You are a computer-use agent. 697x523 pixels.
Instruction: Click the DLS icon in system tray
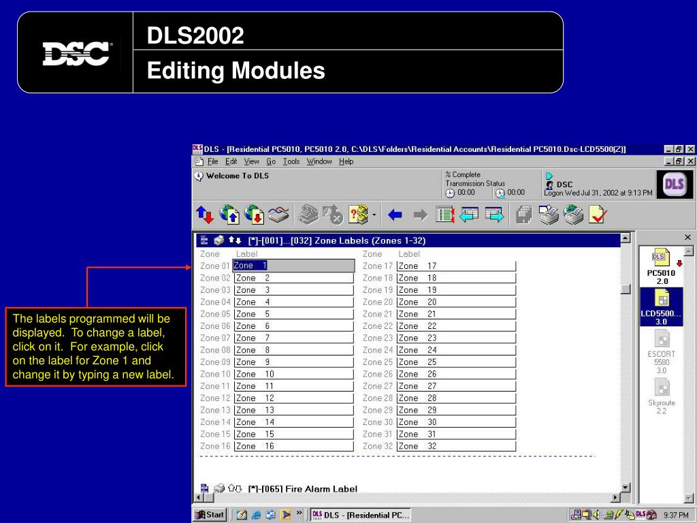tap(641, 515)
